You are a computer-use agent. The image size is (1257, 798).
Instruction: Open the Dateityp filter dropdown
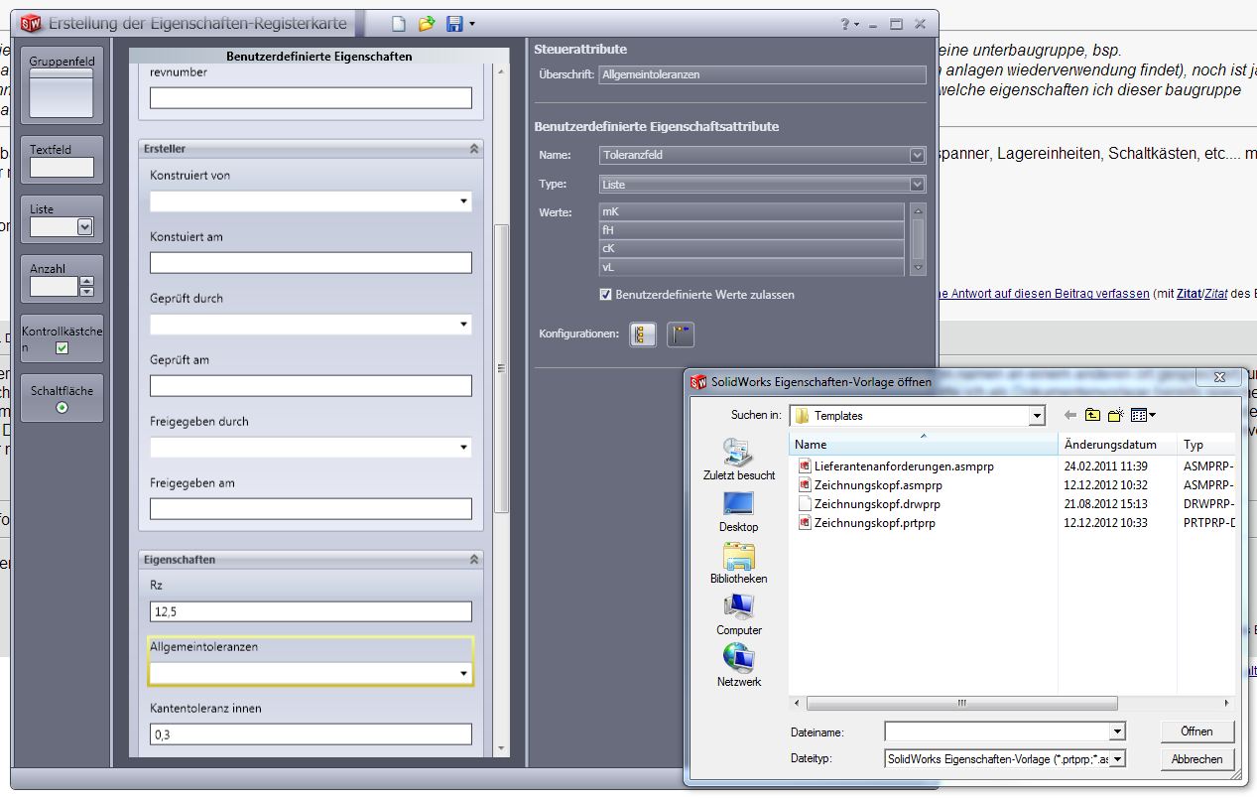(1117, 758)
